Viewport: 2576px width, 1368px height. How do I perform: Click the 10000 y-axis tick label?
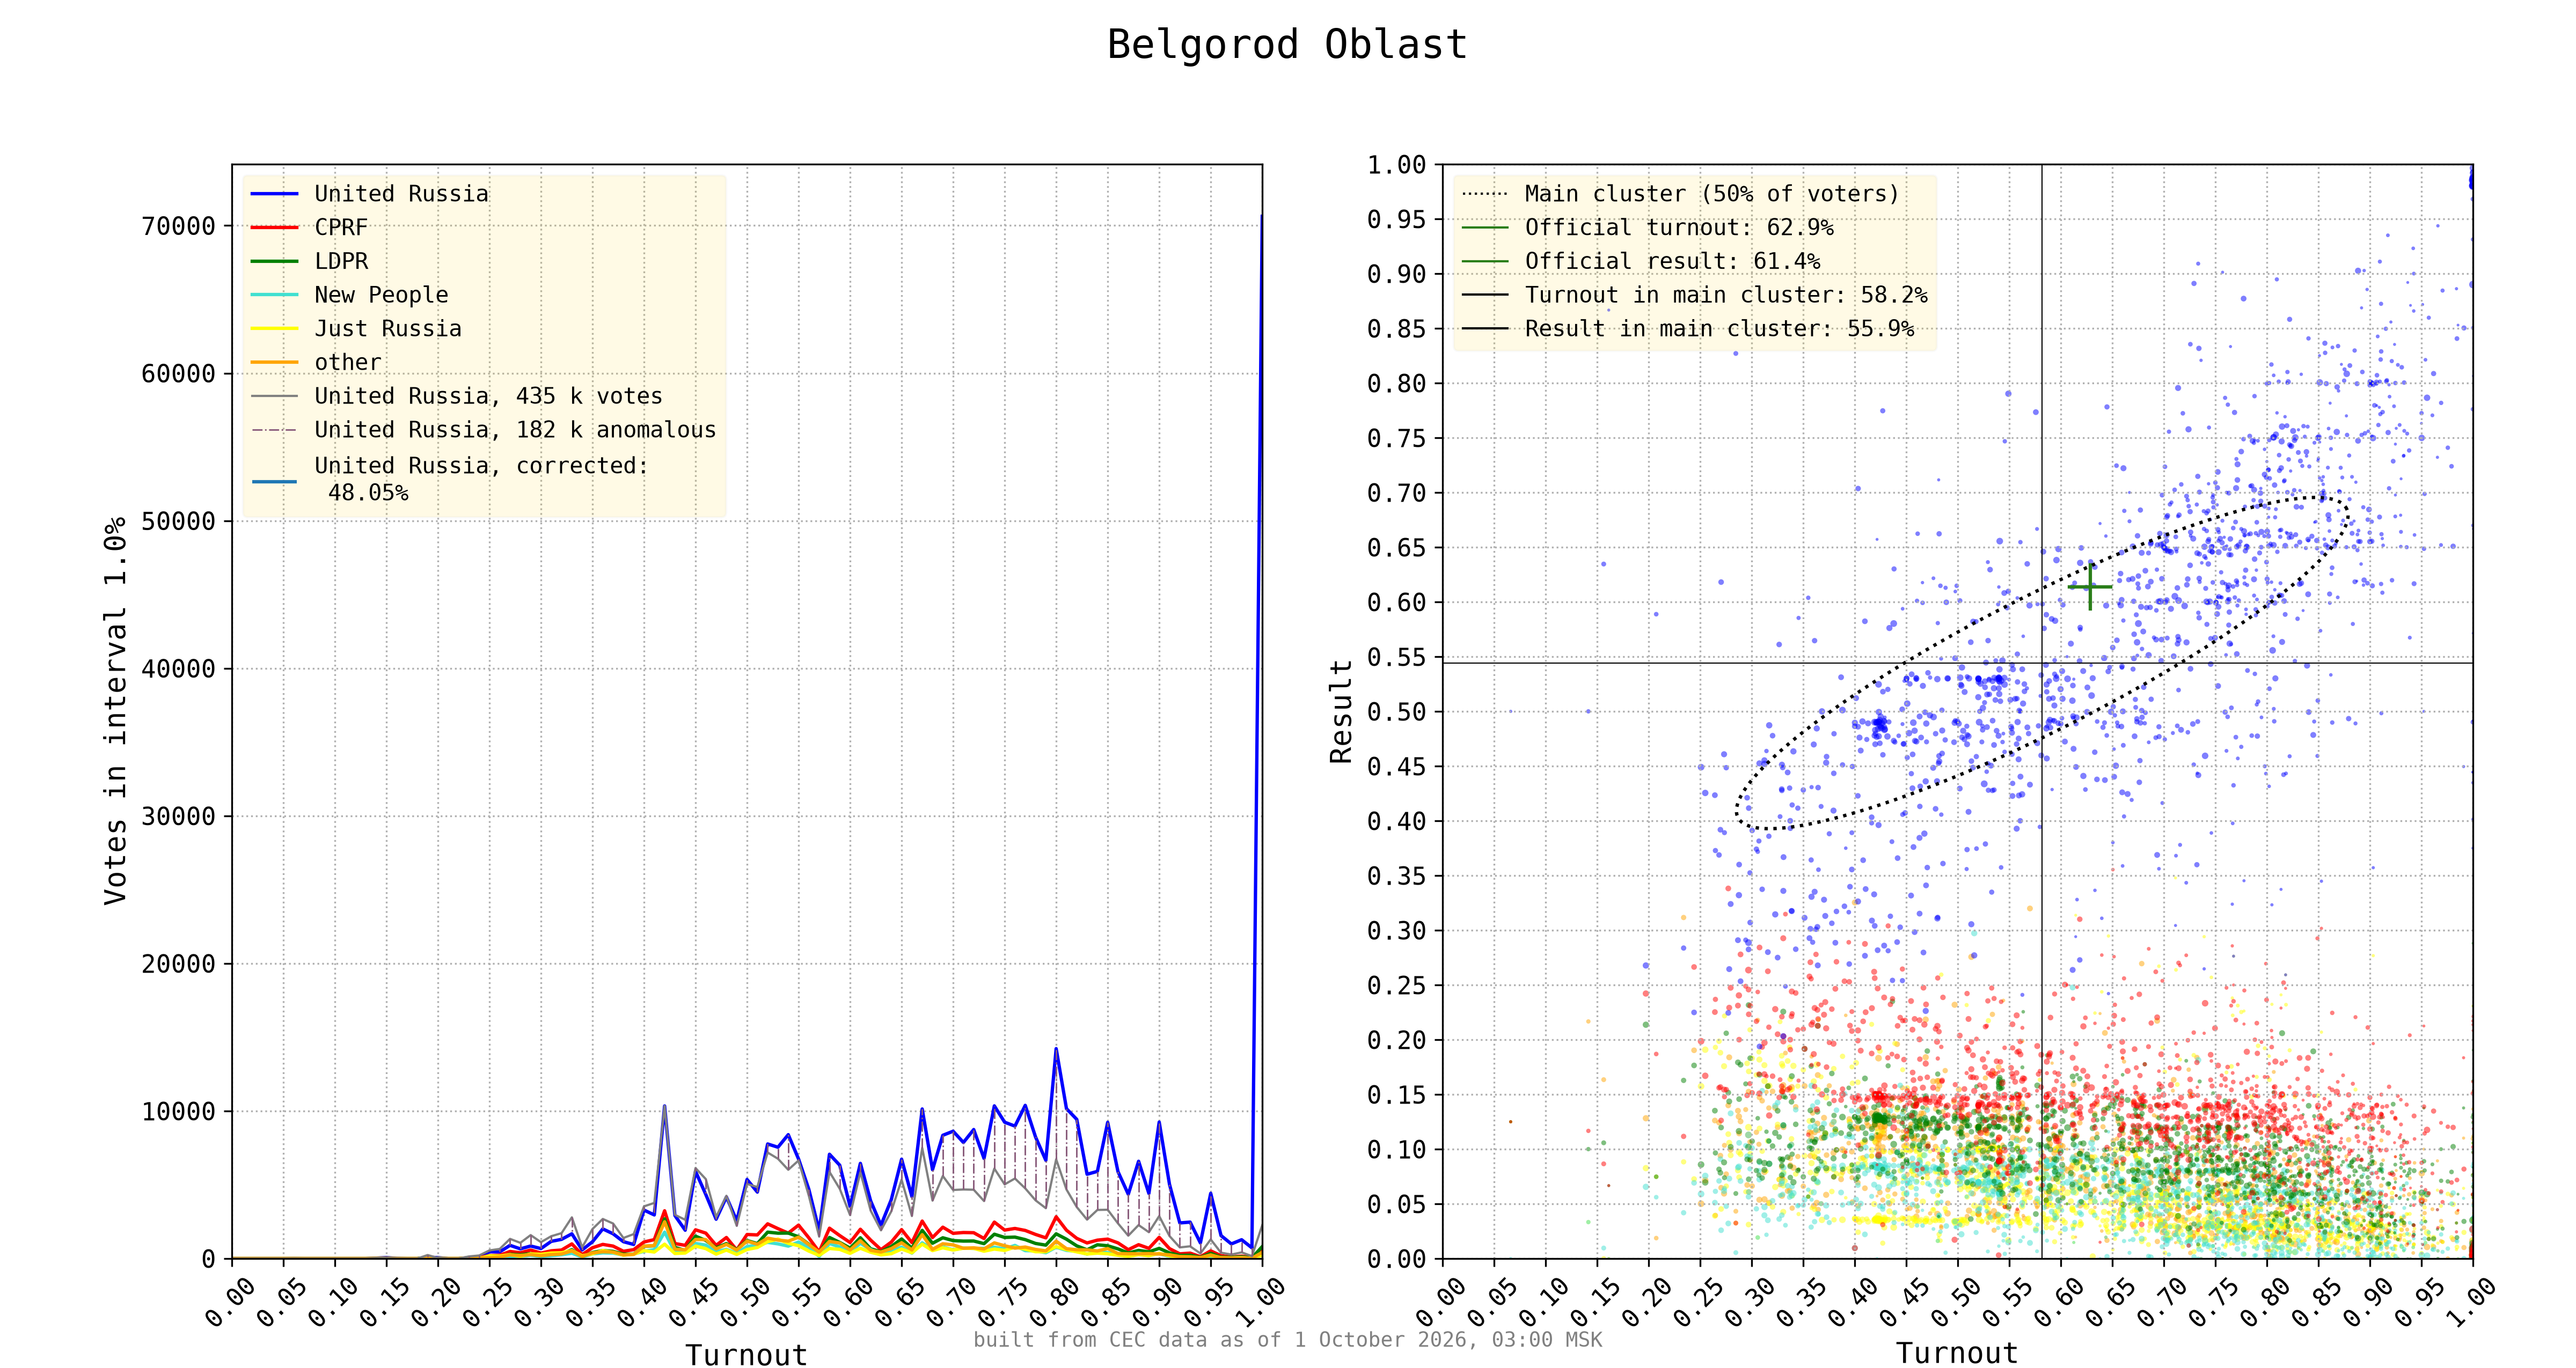tap(178, 1112)
